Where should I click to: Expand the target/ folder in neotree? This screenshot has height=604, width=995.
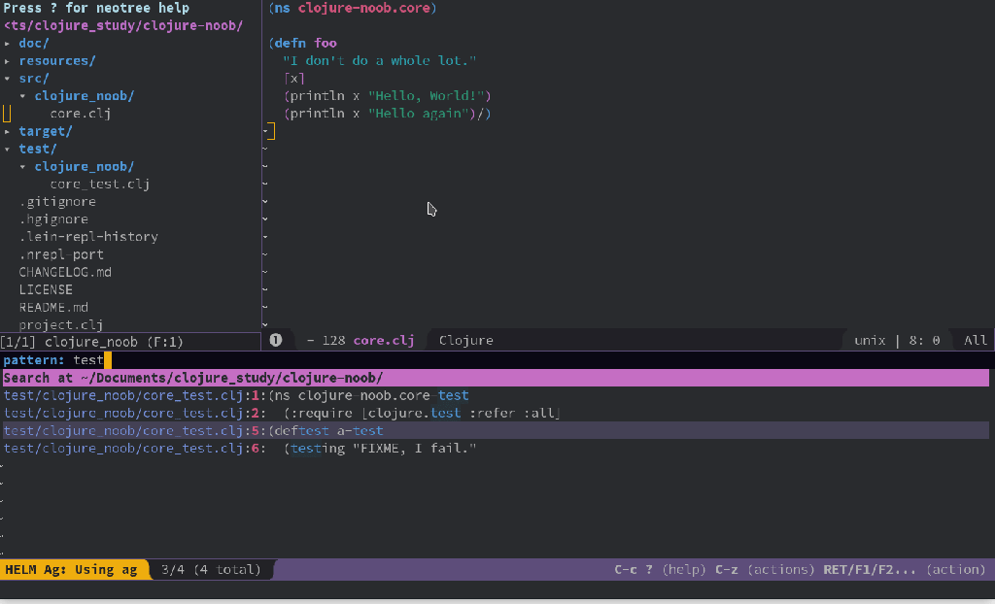[45, 131]
